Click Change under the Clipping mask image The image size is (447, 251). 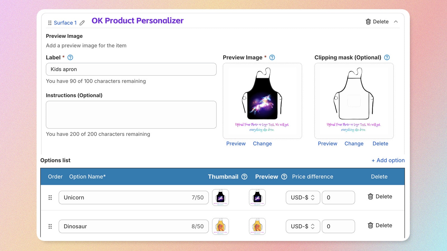[354, 144]
